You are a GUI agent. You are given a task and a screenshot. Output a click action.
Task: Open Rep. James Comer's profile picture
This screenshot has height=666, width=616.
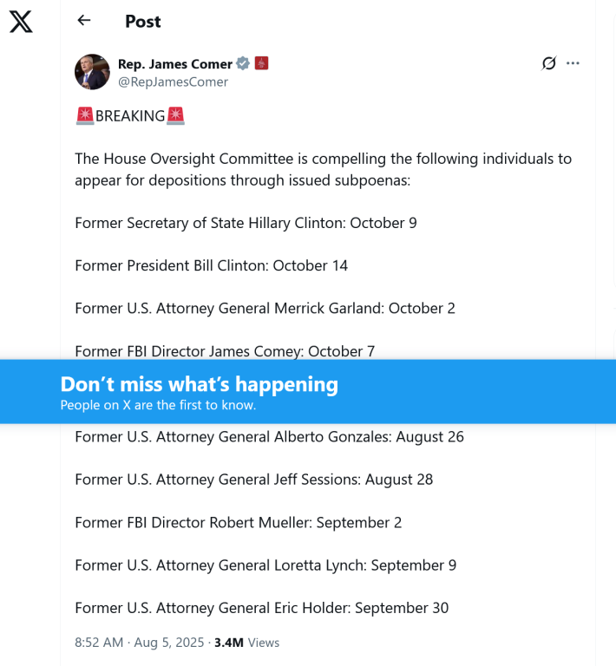pyautogui.click(x=92, y=72)
